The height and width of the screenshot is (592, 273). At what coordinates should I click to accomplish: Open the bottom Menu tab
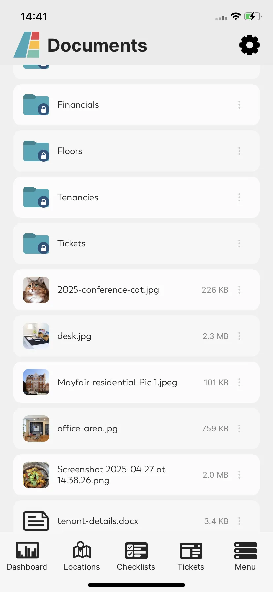(x=245, y=557)
